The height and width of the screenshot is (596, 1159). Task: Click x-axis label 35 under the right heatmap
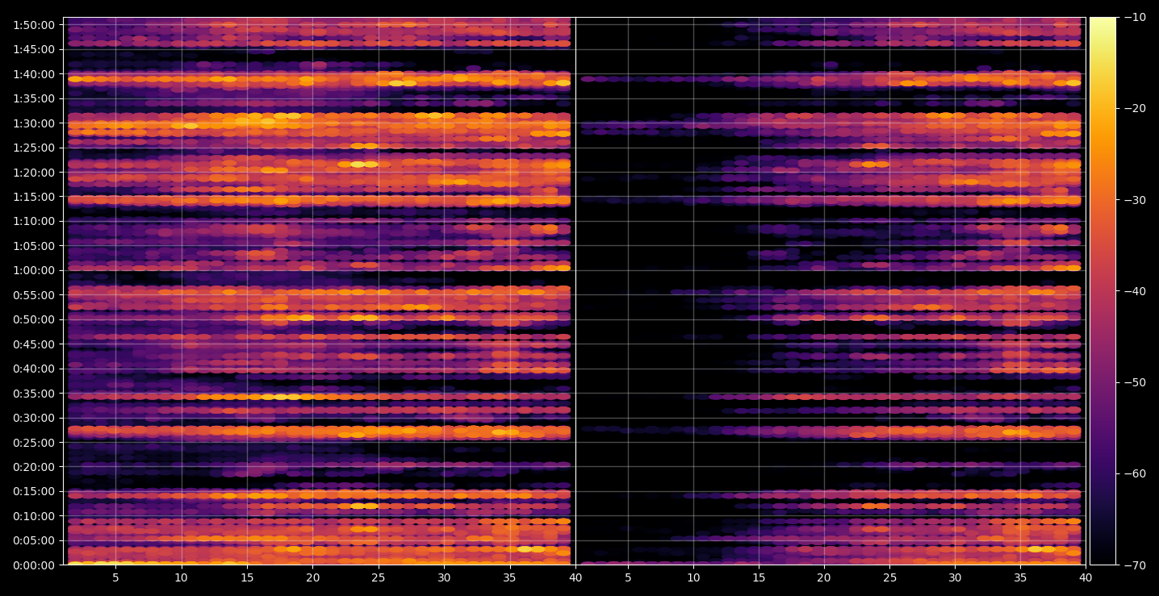tap(1020, 577)
